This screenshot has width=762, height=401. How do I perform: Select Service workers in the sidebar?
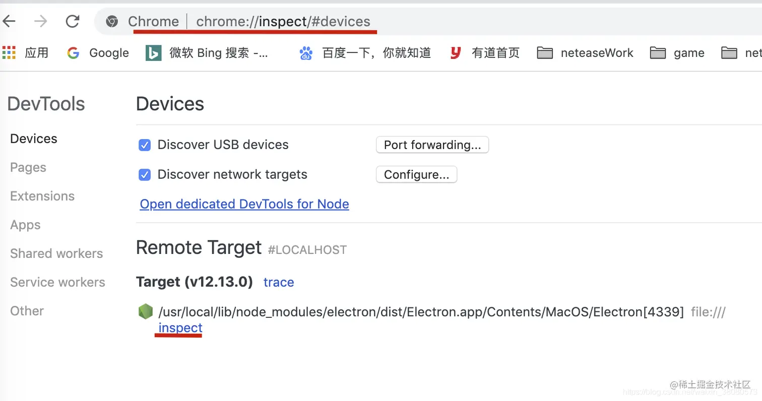click(x=57, y=282)
